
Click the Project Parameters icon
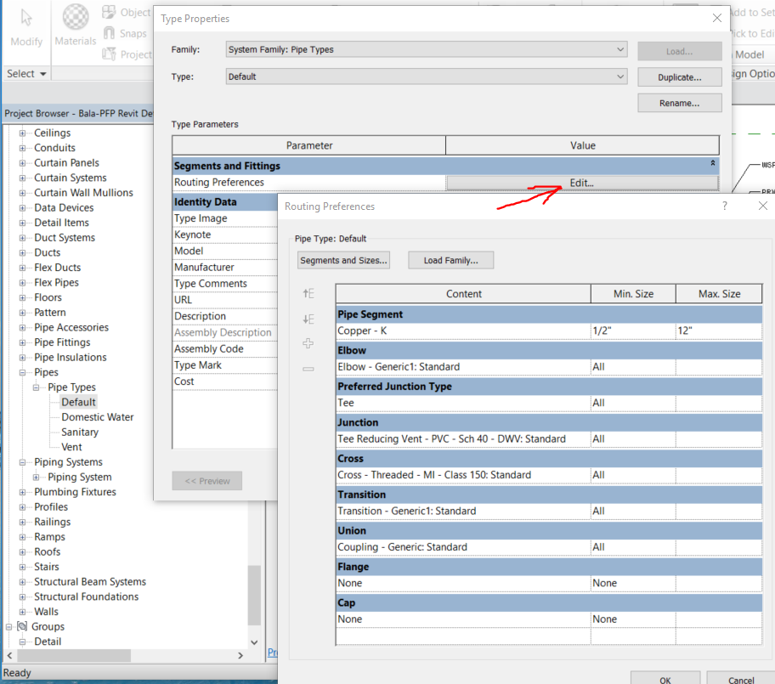(109, 54)
